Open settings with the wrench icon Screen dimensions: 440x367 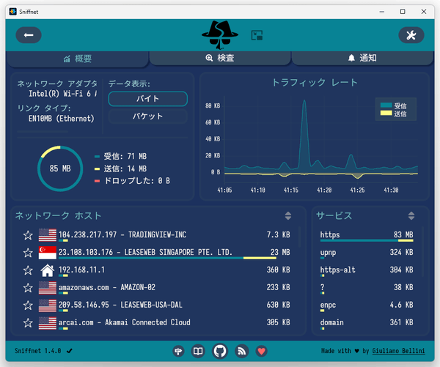(411, 35)
